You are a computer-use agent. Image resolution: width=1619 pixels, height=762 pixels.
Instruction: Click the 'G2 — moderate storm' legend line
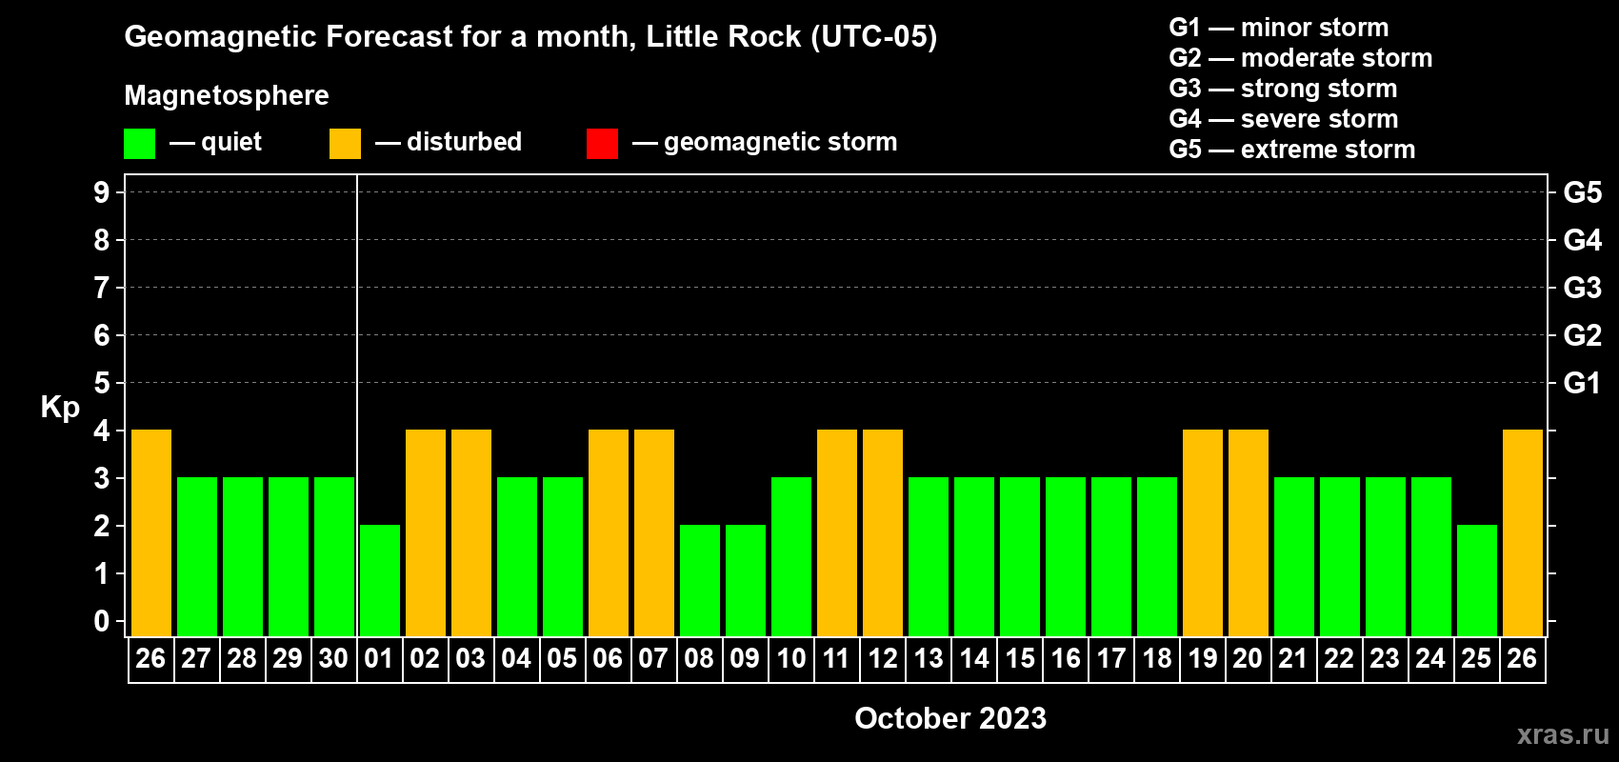click(x=1301, y=58)
